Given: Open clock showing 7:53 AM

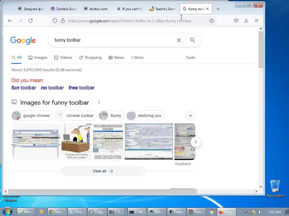Looking at the screenshot, I should point(274,212).
